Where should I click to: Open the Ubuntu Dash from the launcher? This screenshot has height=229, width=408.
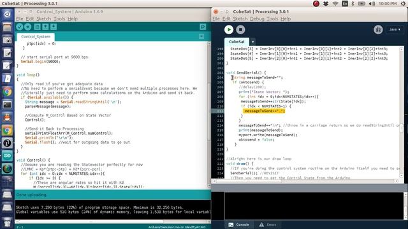(x=7, y=14)
